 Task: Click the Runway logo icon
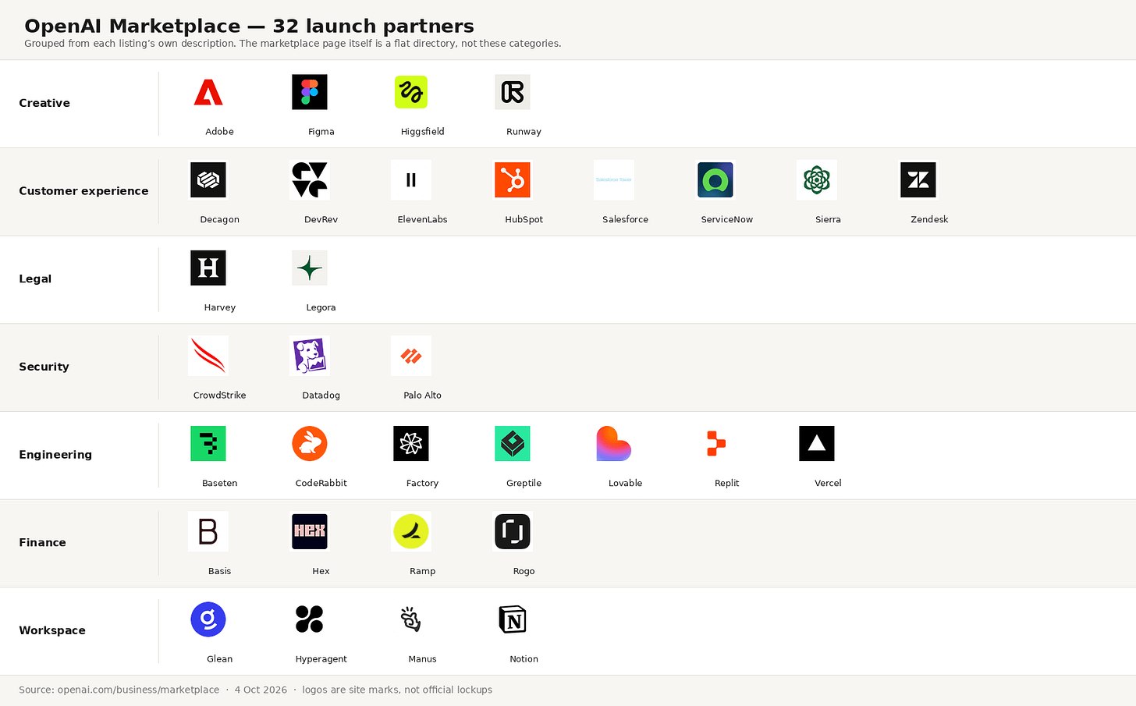tap(513, 92)
